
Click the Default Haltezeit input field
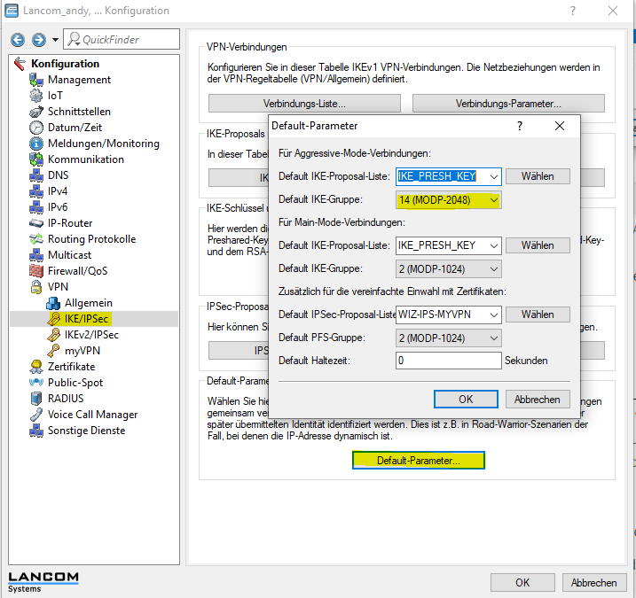click(x=448, y=361)
